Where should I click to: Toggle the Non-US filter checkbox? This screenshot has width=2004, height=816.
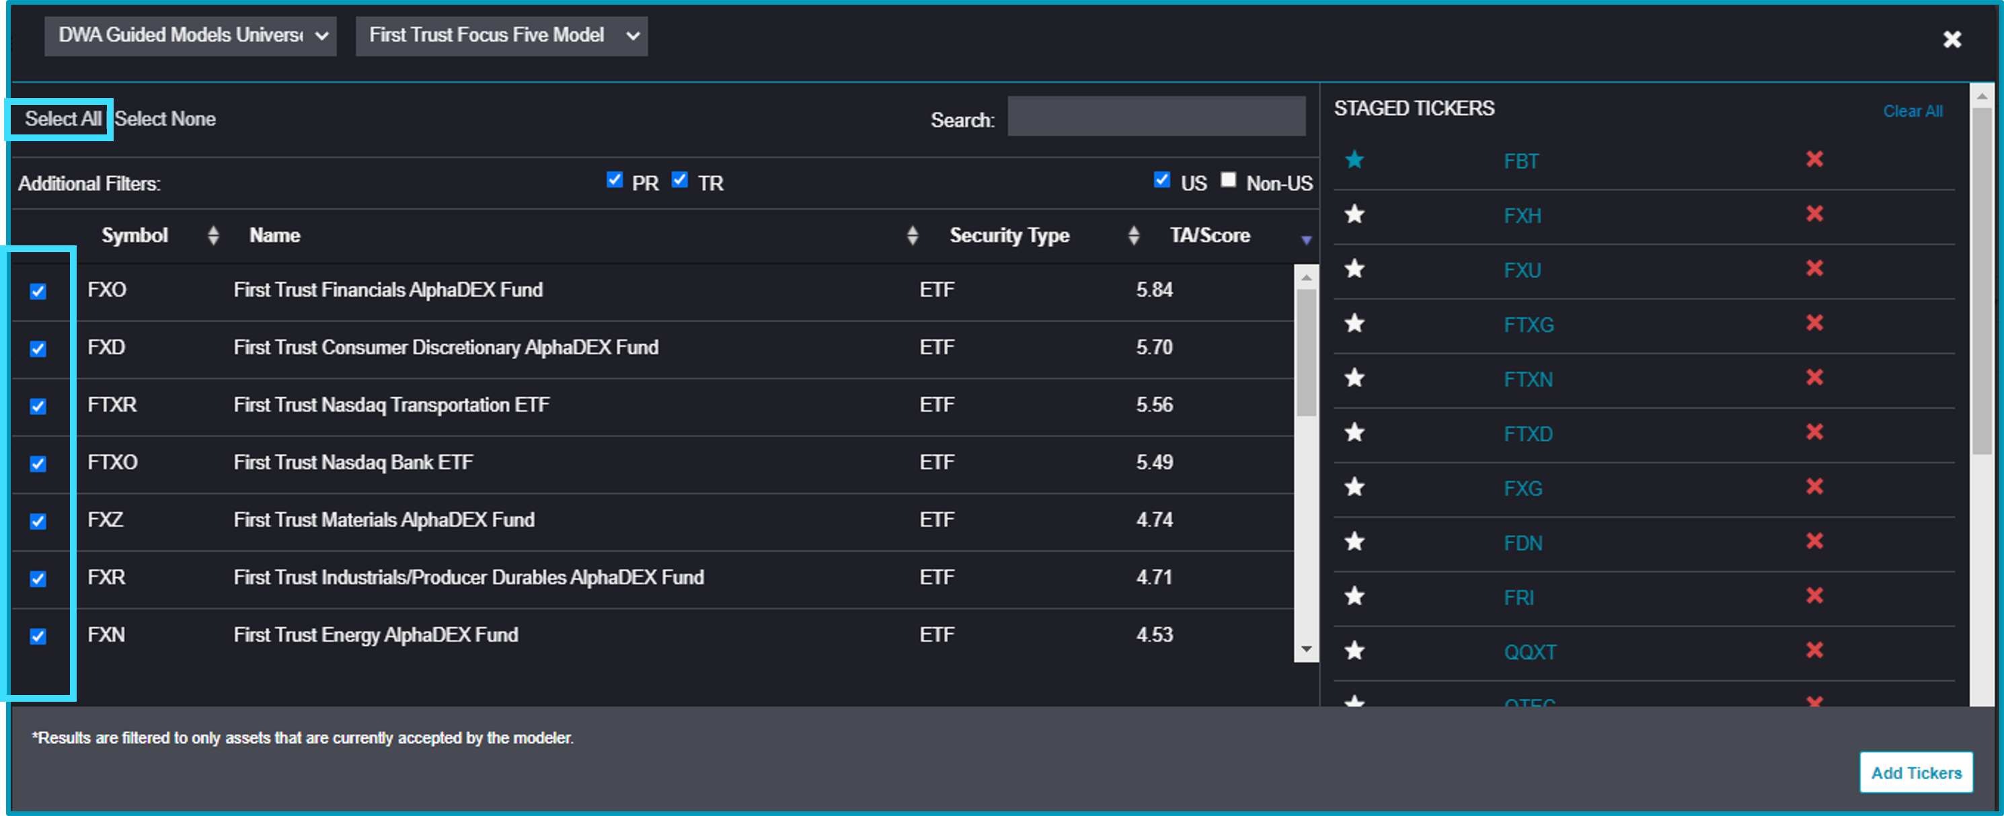[x=1227, y=179]
